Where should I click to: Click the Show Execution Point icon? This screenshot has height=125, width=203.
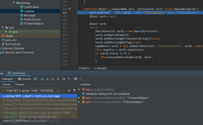coord(35,79)
